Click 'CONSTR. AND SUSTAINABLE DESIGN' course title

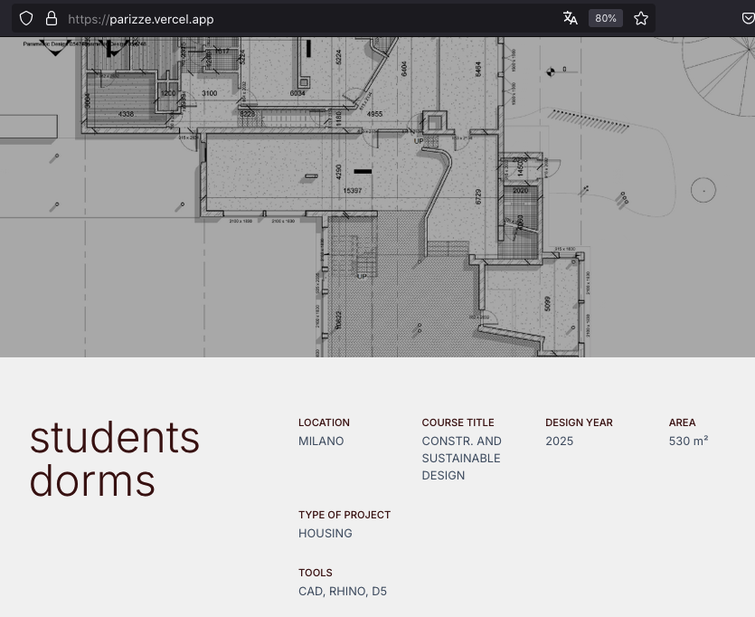point(461,458)
